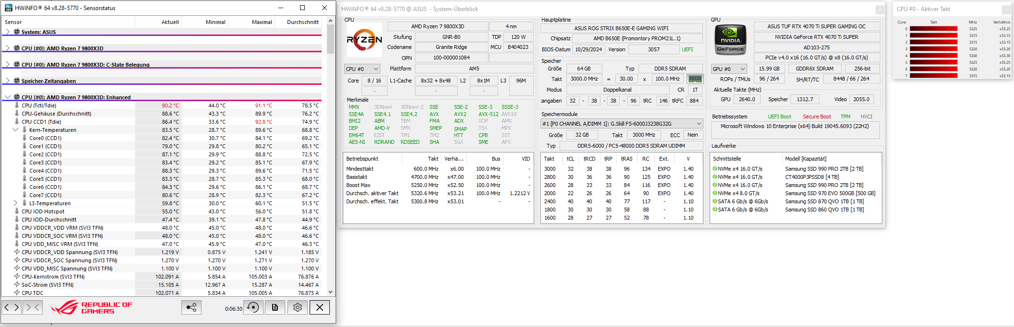This screenshot has width=1014, height=327.
Task: Click the TPM label
Action: pos(845,117)
